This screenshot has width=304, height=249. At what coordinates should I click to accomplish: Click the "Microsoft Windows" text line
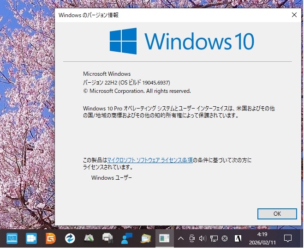(x=107, y=74)
